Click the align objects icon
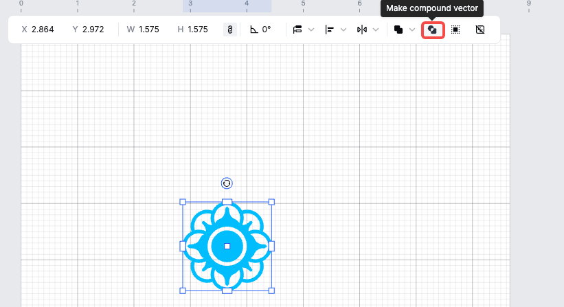Screen dimensions: 564x307 pos(330,30)
